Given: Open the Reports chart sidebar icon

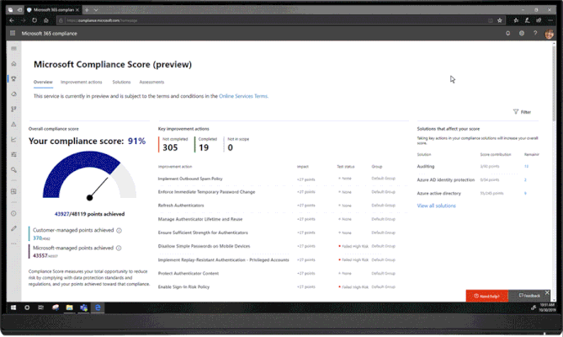Looking at the screenshot, I should (13, 139).
